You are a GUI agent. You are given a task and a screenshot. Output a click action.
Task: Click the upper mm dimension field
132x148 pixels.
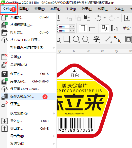tap(63, 26)
